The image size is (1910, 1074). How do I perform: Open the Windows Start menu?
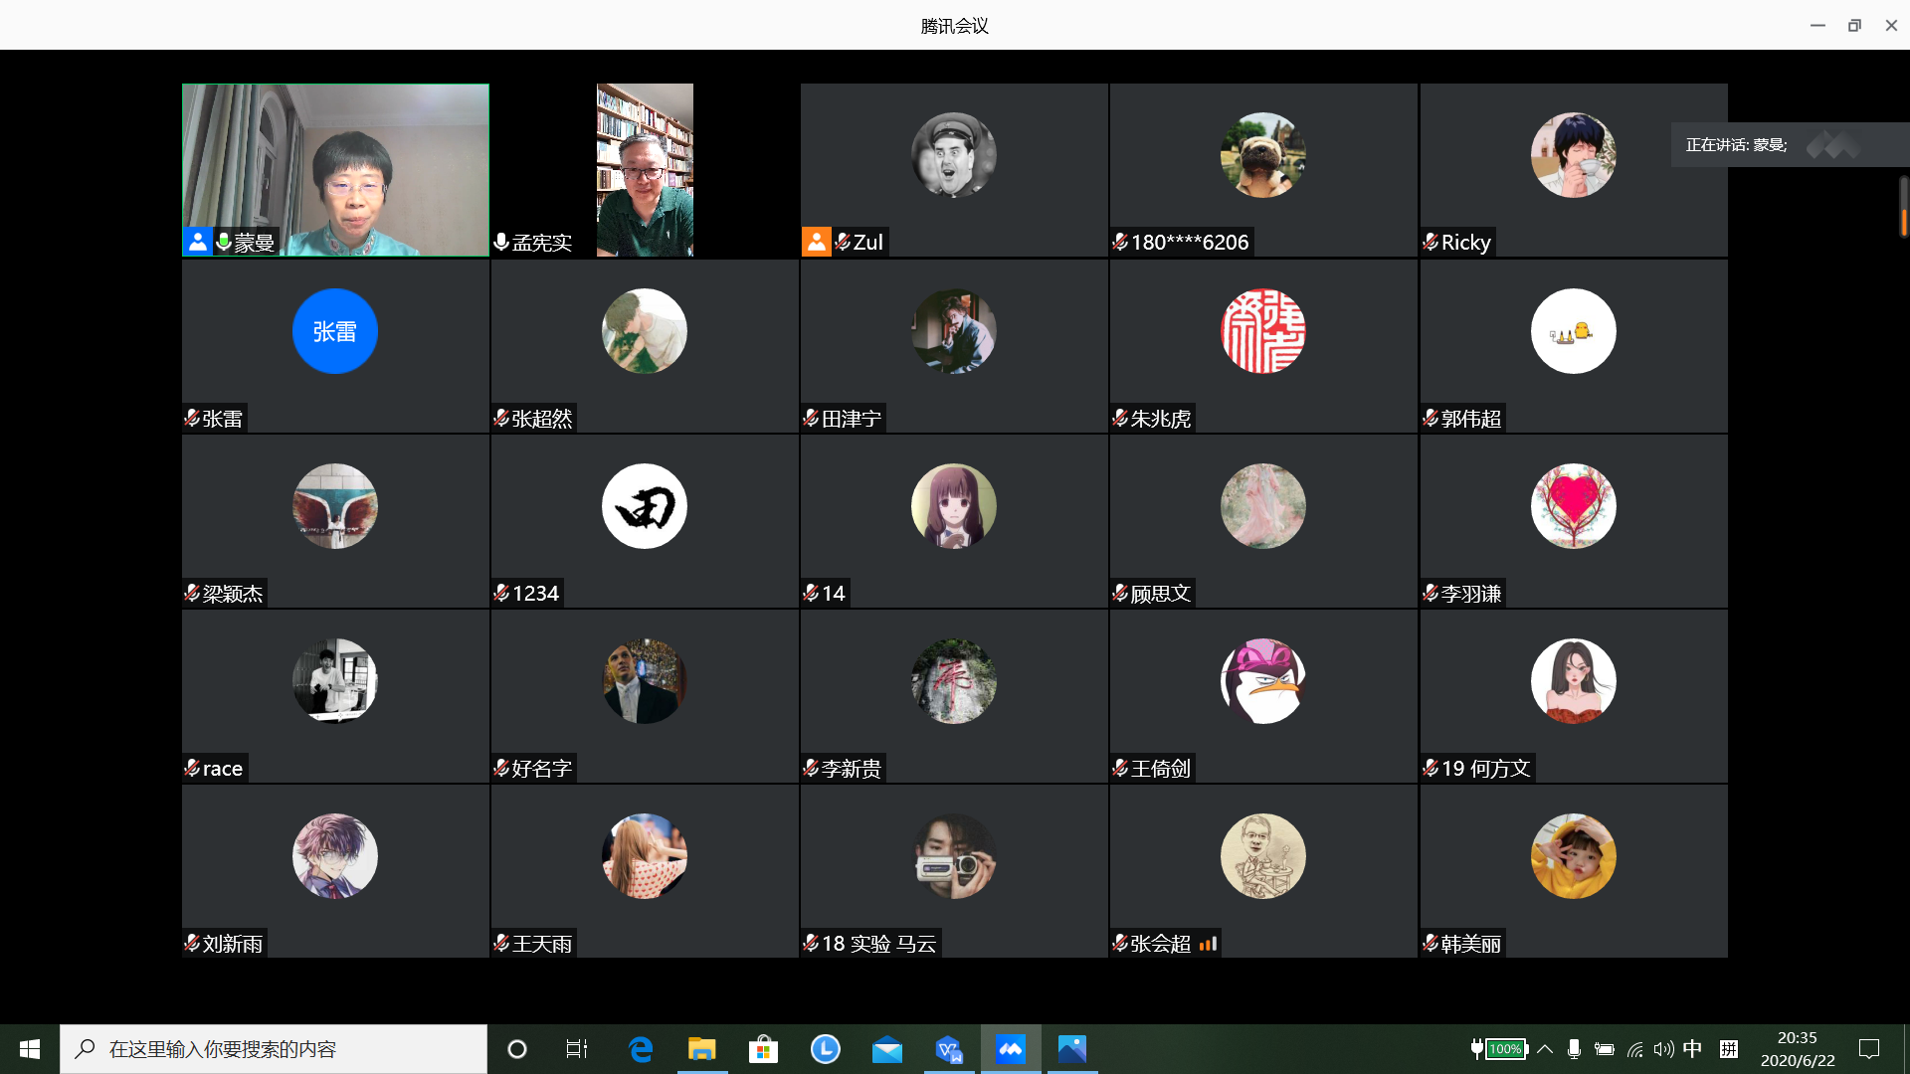coord(30,1049)
